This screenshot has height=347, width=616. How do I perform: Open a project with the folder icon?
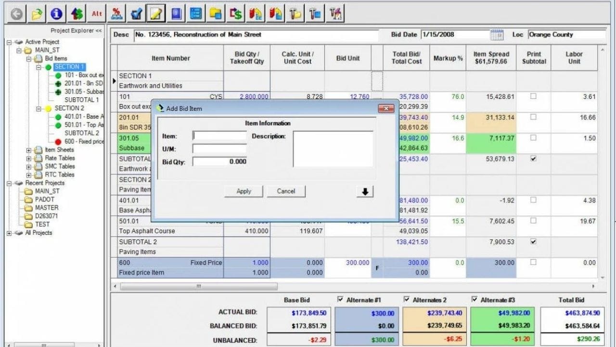(x=37, y=13)
